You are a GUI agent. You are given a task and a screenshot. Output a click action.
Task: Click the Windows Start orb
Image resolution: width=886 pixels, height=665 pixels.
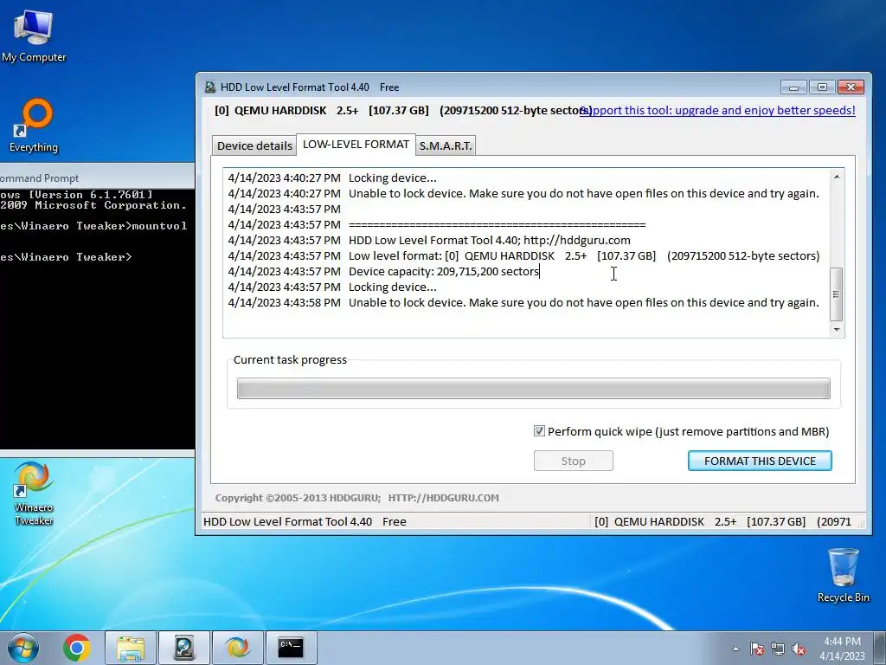[x=23, y=648]
